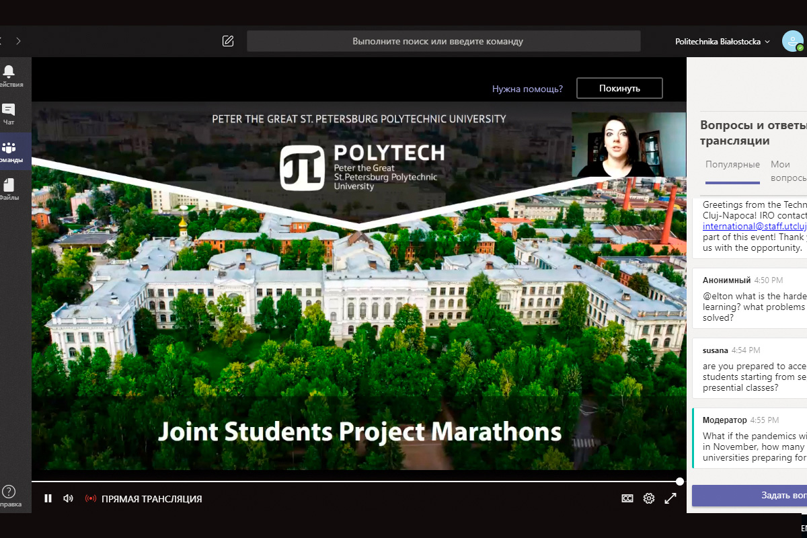This screenshot has height=538, width=807.
Task: Click the video progress bar handle
Action: pyautogui.click(x=680, y=482)
